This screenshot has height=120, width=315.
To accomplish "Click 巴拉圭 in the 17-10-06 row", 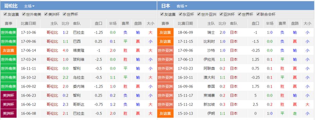I will point(79,32).
